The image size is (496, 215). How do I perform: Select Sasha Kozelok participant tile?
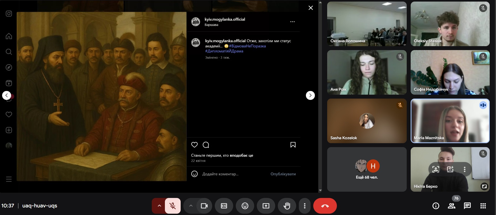367,121
